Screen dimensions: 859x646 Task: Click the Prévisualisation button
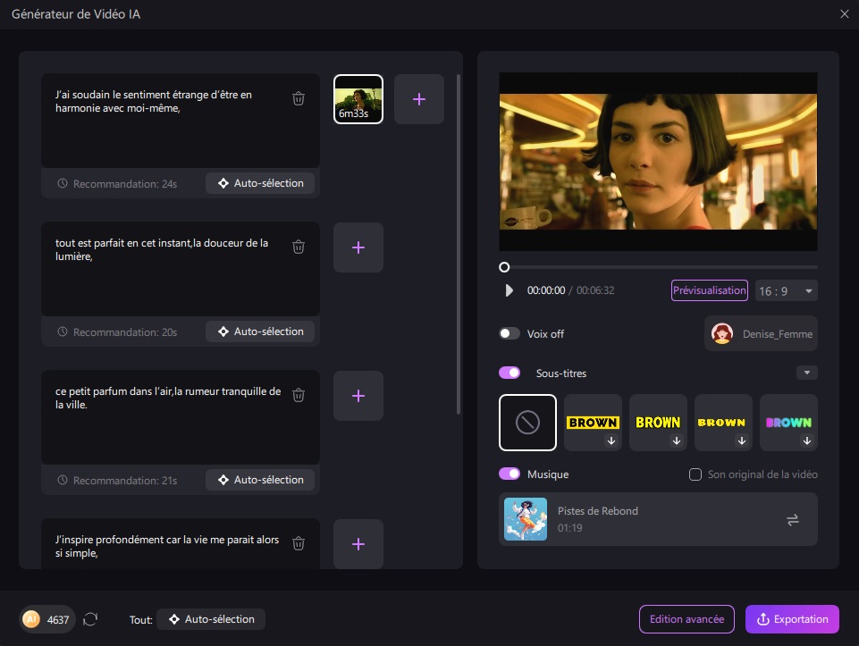click(709, 290)
